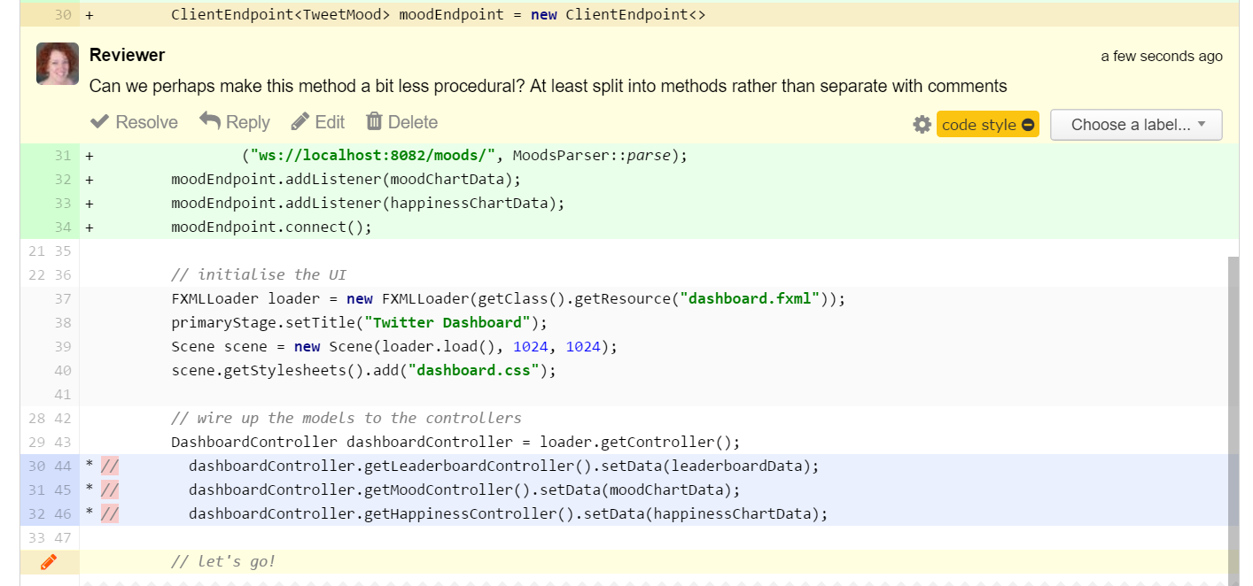The height and width of the screenshot is (586, 1253).
Task: Open the Choose a label dropdown
Action: click(x=1136, y=125)
